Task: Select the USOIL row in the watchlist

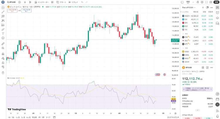Action: pos(197,55)
